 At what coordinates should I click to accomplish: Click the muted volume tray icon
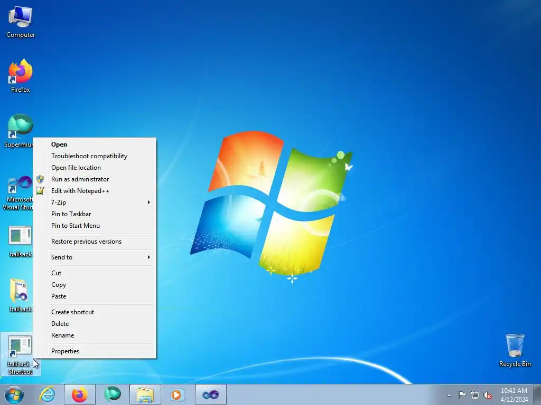[488, 396]
